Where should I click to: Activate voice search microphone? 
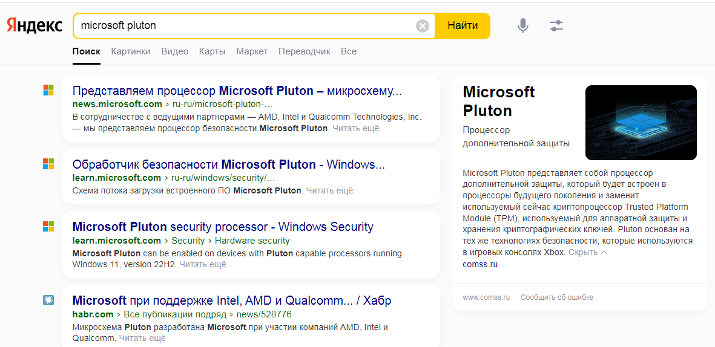coord(523,25)
